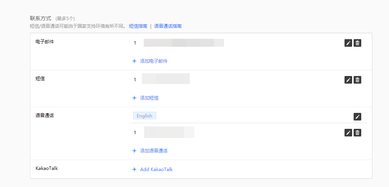Click the blurred voice call number

tap(169, 132)
